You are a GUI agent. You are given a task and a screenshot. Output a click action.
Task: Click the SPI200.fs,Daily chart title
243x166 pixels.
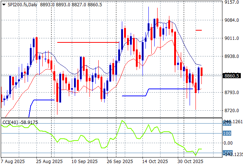tap(22, 5)
